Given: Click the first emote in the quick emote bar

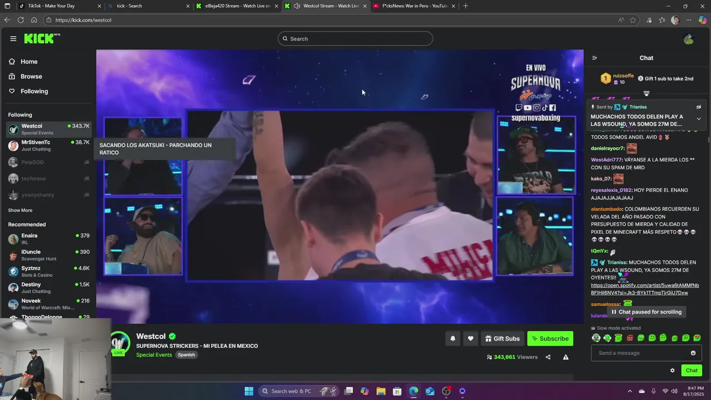Looking at the screenshot, I should 596,338.
